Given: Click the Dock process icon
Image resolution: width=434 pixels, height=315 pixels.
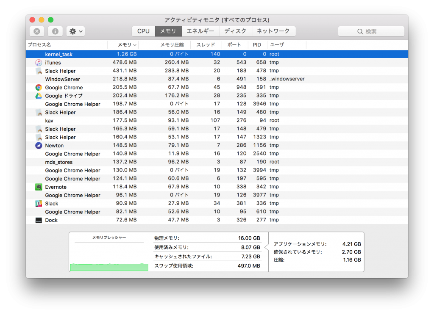Looking at the screenshot, I should click(39, 220).
